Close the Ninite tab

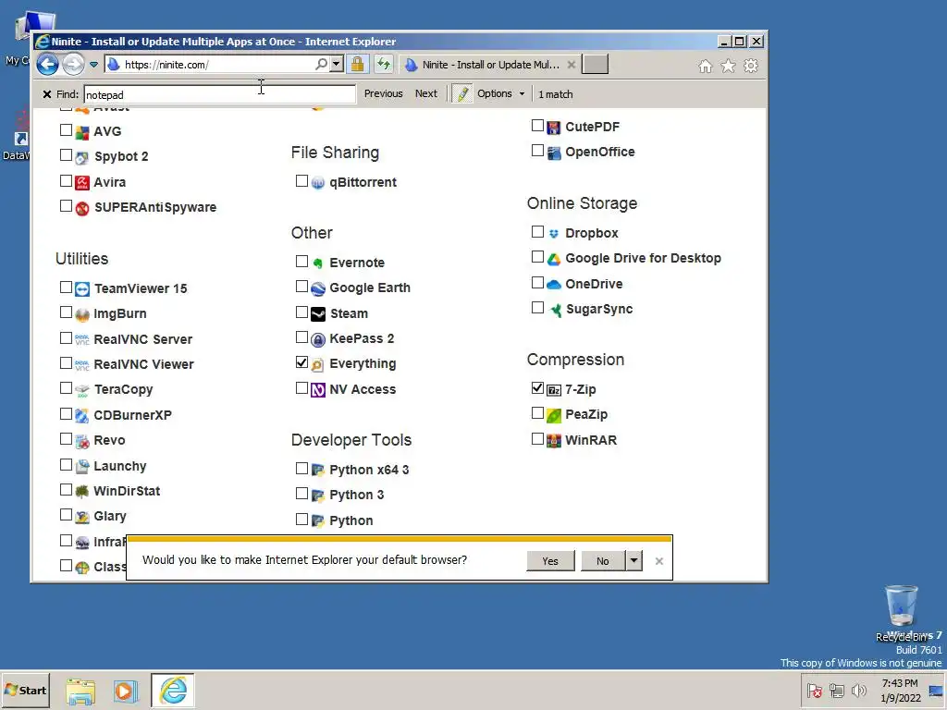(571, 65)
